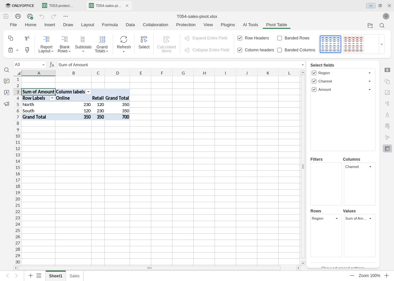
Task: Open the Comments panel in the left sidebar
Action: [x=7, y=81]
